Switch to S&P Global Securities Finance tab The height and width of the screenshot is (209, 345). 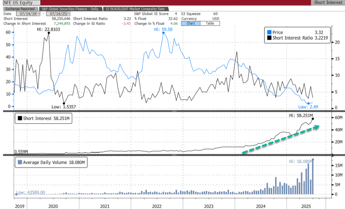point(71,8)
